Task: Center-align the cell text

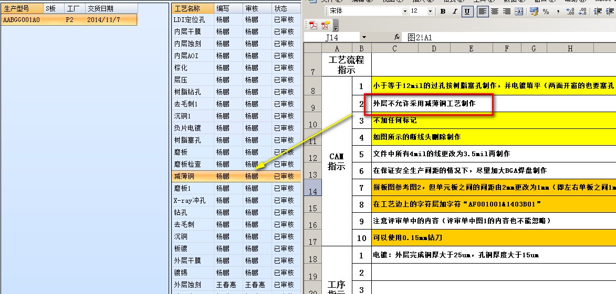Action: point(495,12)
